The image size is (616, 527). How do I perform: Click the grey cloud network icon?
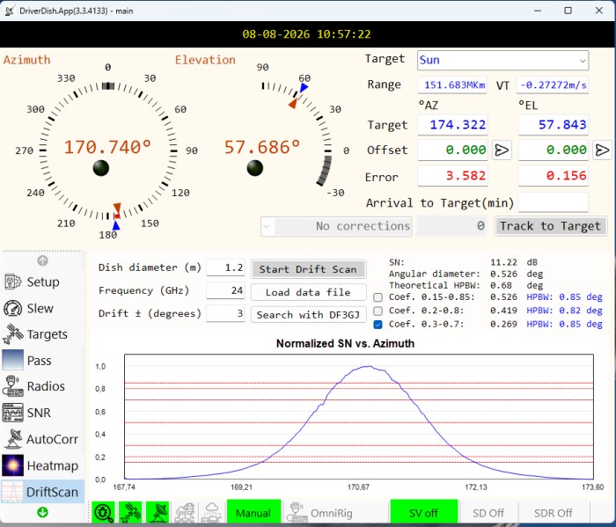click(211, 512)
